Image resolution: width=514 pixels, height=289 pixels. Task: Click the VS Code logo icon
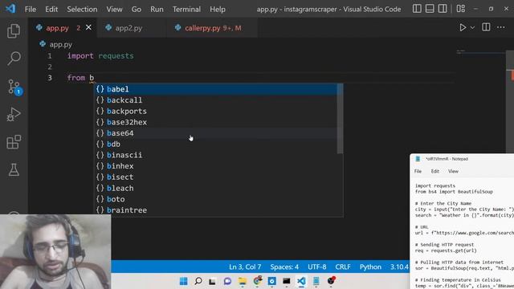point(10,9)
